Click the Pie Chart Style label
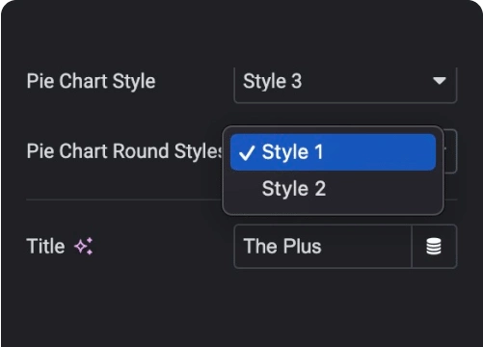This screenshot has height=347, width=483. pyautogui.click(x=91, y=81)
